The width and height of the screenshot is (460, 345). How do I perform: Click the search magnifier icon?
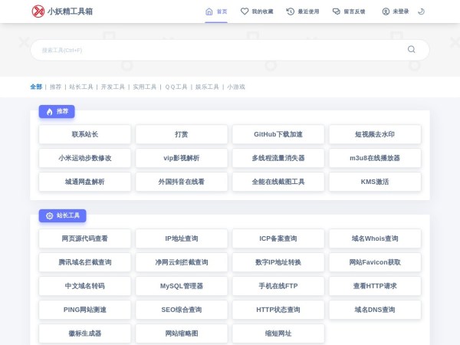(x=411, y=49)
